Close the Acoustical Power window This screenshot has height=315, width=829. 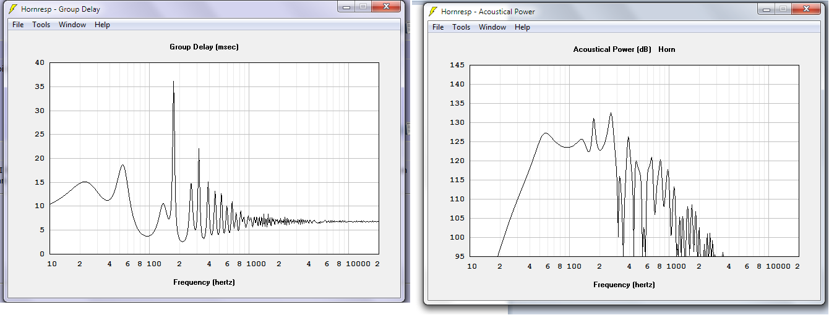[805, 9]
